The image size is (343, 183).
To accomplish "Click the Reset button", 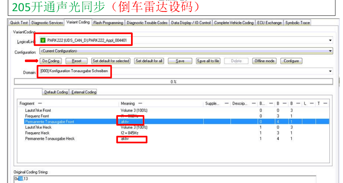I will tap(77, 61).
